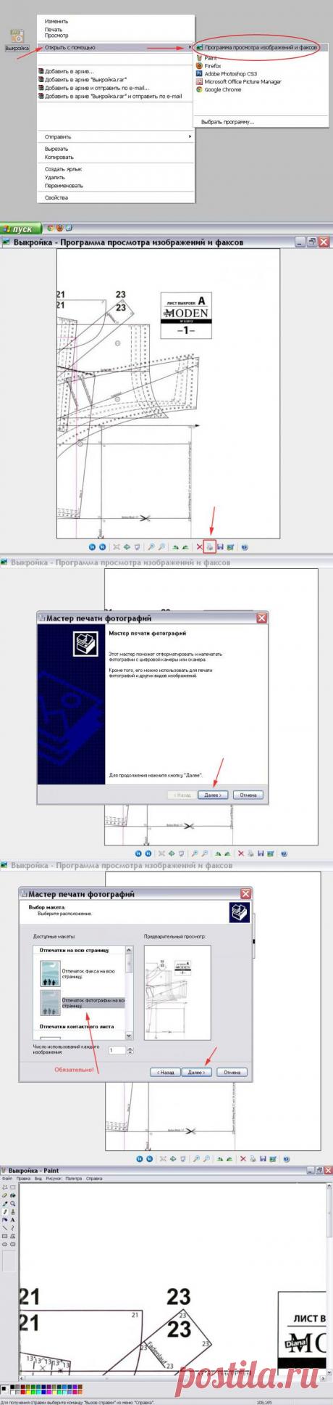Open the file with Paint from the submenu
Image resolution: width=333 pixels, height=1405 pixels.
[x=210, y=57]
